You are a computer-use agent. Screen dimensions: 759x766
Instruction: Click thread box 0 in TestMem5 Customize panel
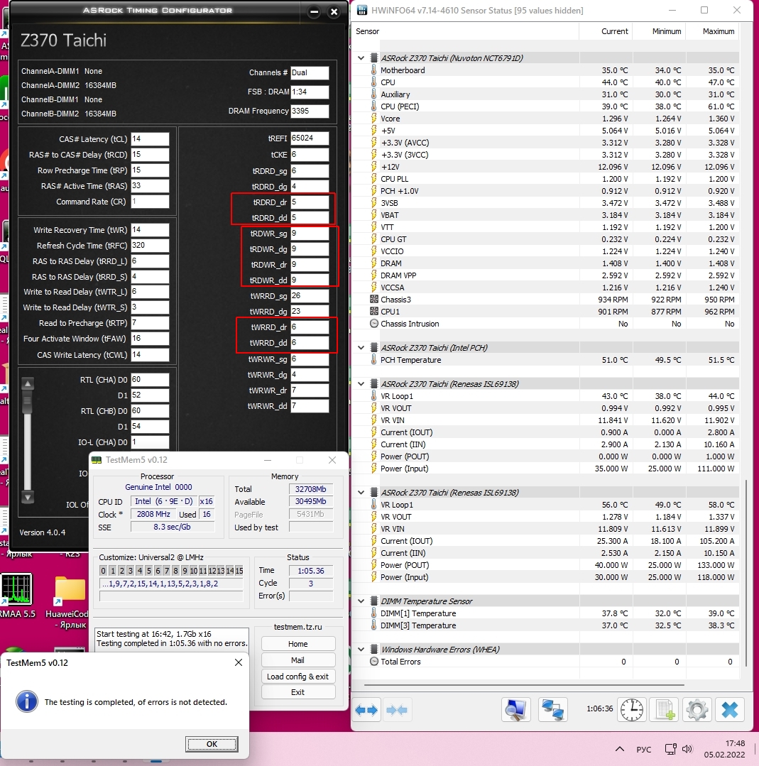click(103, 571)
